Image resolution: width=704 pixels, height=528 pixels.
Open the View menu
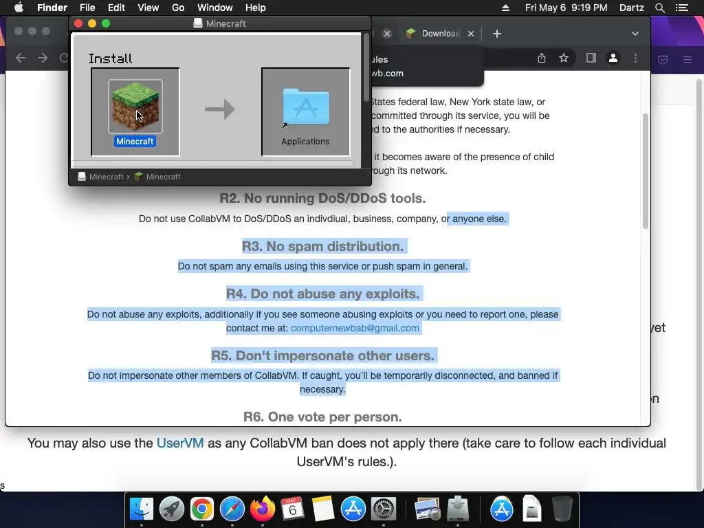pyautogui.click(x=148, y=8)
